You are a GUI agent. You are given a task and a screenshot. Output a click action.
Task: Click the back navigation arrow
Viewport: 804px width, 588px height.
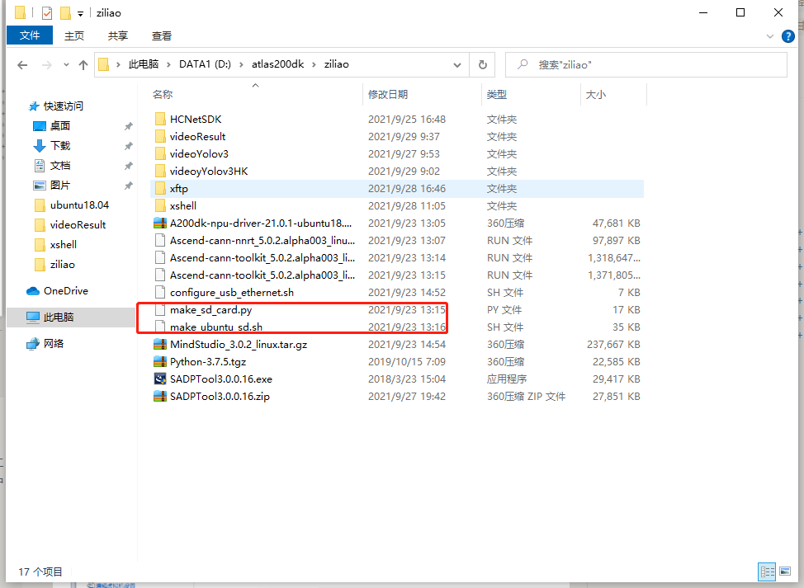22,64
